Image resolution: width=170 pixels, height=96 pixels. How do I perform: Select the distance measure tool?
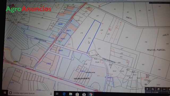click(164, 89)
